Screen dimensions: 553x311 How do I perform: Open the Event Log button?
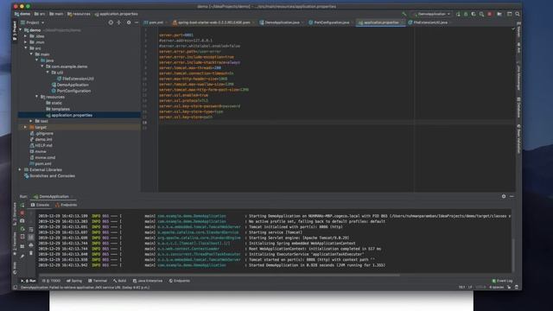pos(502,281)
